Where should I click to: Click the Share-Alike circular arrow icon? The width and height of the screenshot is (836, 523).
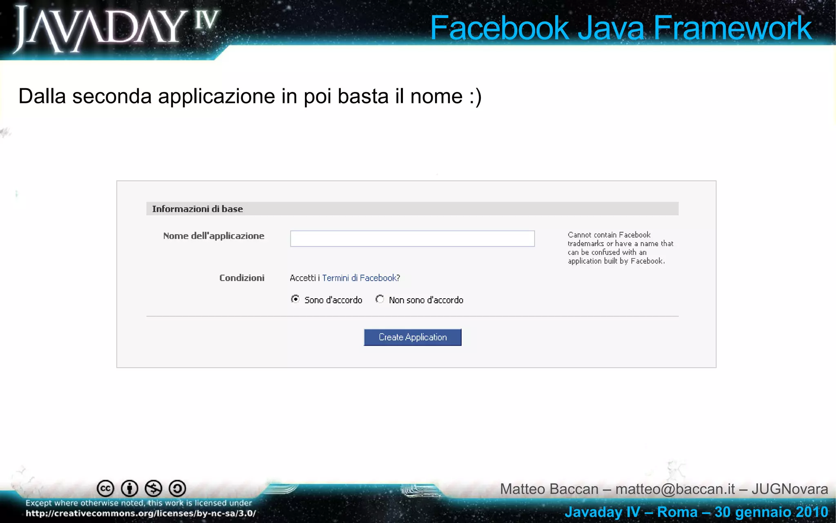pos(178,488)
